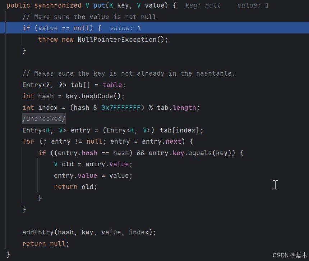Click 'NullPointerException()' in the throw statement
The image size is (309, 261).
point(121,40)
